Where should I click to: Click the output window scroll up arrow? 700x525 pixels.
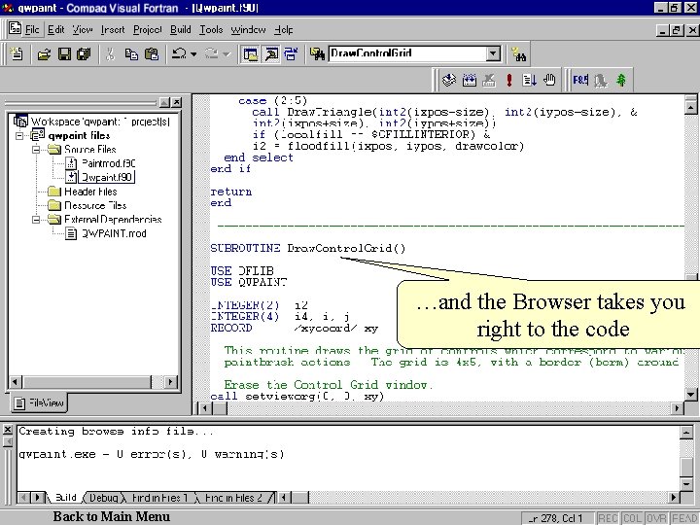click(x=686, y=432)
